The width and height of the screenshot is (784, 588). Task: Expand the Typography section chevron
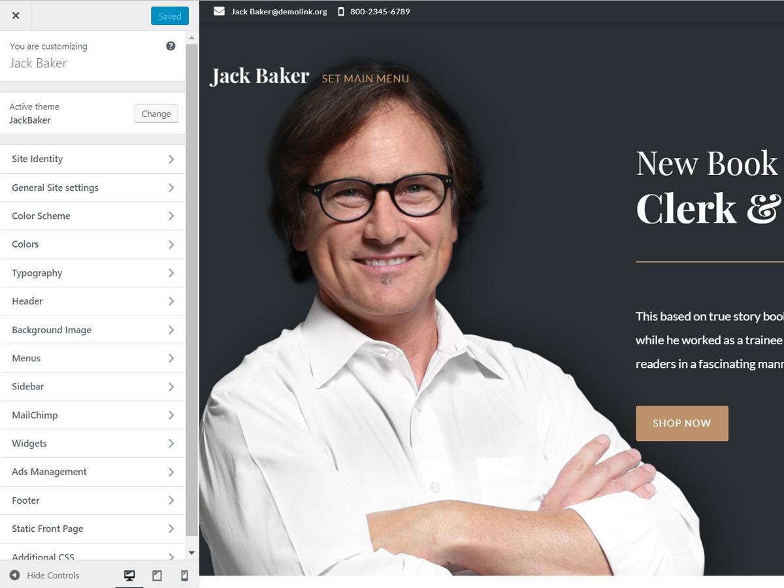click(171, 273)
